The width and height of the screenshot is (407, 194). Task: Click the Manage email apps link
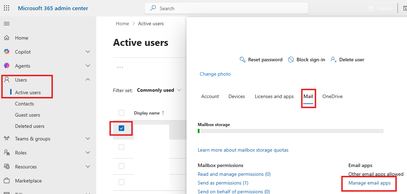[369, 183]
